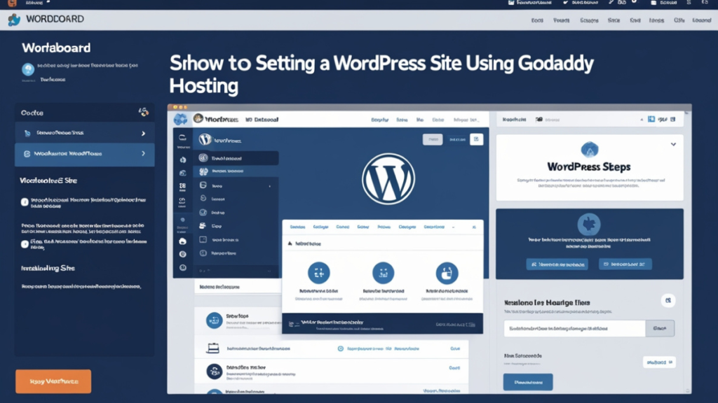
Task: Click the grey button on the preview banner
Action: tap(432, 139)
